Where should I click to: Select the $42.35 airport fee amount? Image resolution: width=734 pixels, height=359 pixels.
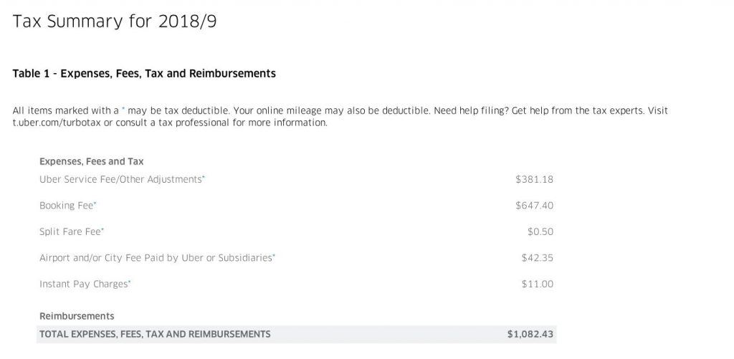pos(538,258)
